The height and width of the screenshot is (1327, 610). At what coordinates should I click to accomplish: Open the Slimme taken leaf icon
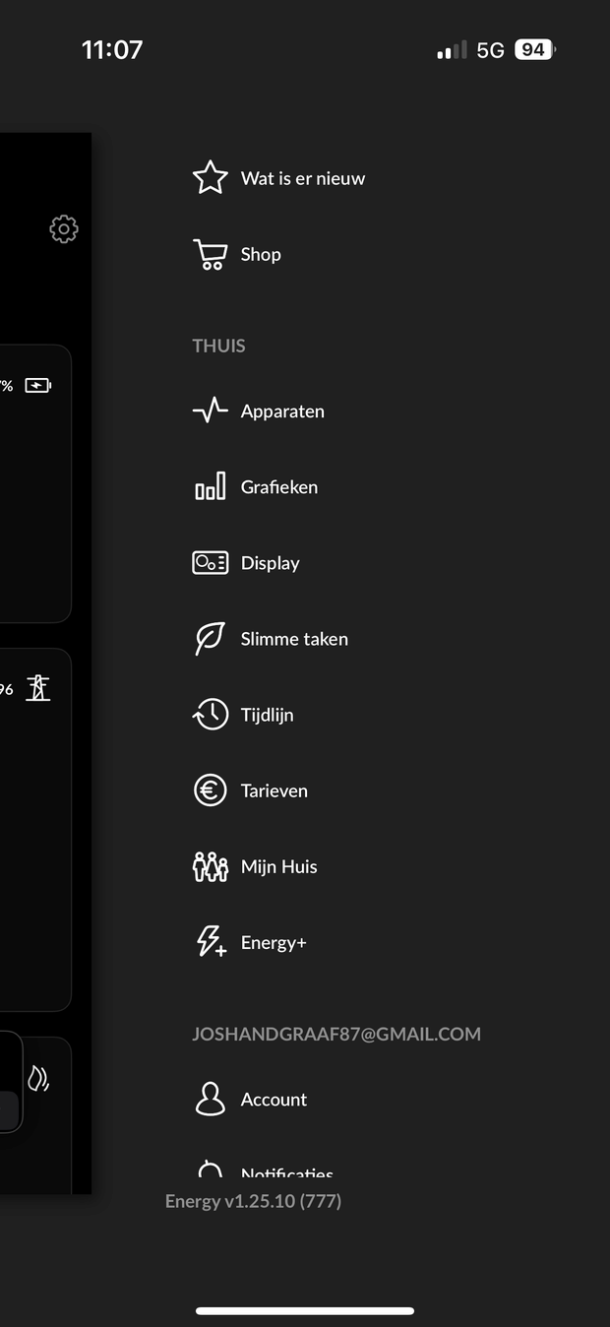210,639
